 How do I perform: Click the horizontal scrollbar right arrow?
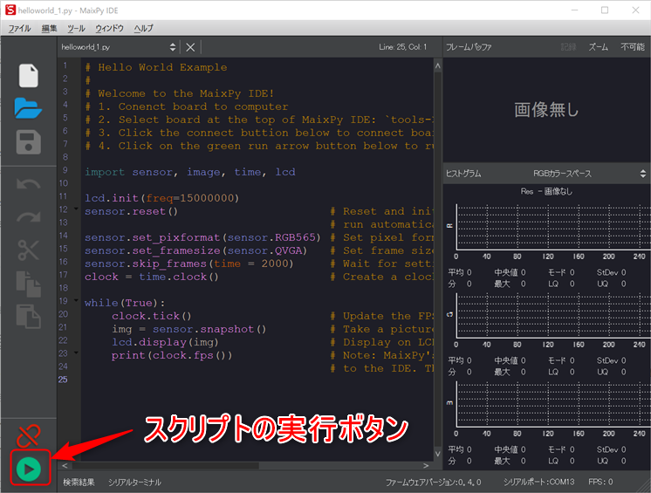coord(426,466)
